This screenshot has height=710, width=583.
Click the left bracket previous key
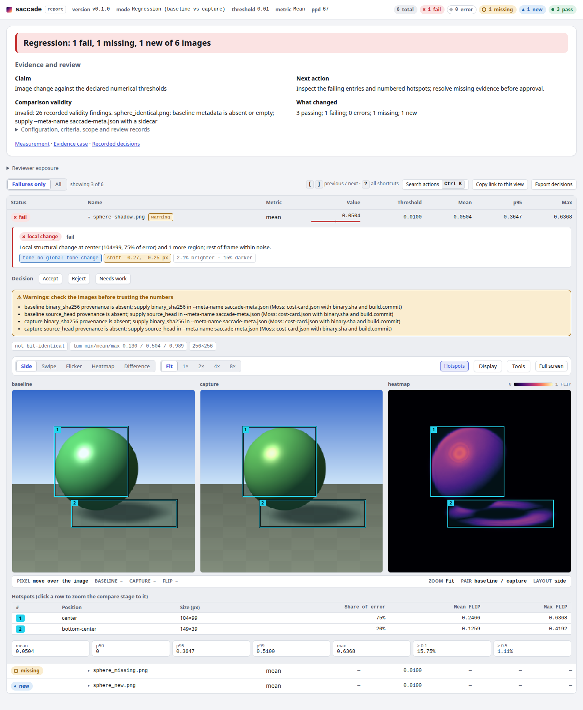tap(310, 184)
